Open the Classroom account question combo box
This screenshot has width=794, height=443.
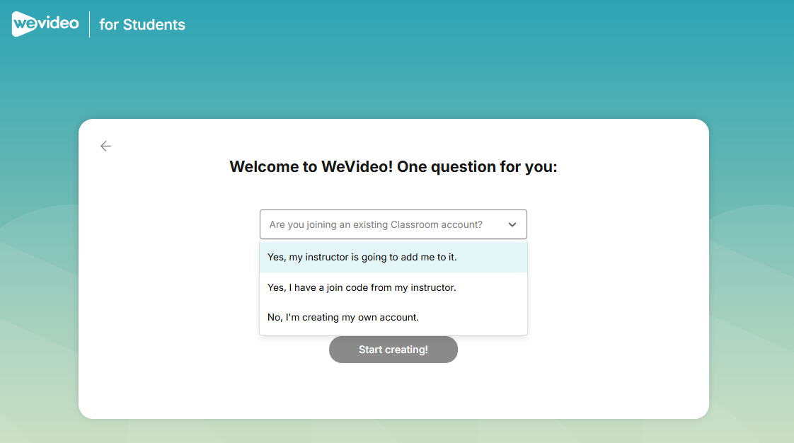pos(393,224)
